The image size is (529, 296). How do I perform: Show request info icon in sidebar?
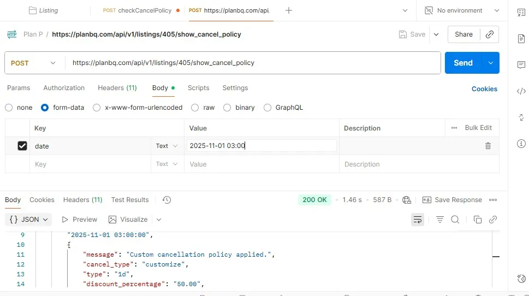521,144
